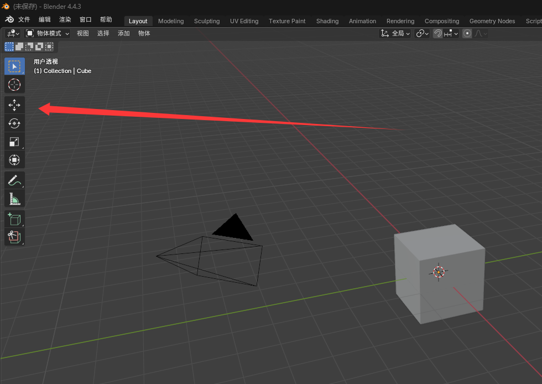Image resolution: width=542 pixels, height=384 pixels.
Task: Enable proportional editing toggle
Action: [x=467, y=34]
